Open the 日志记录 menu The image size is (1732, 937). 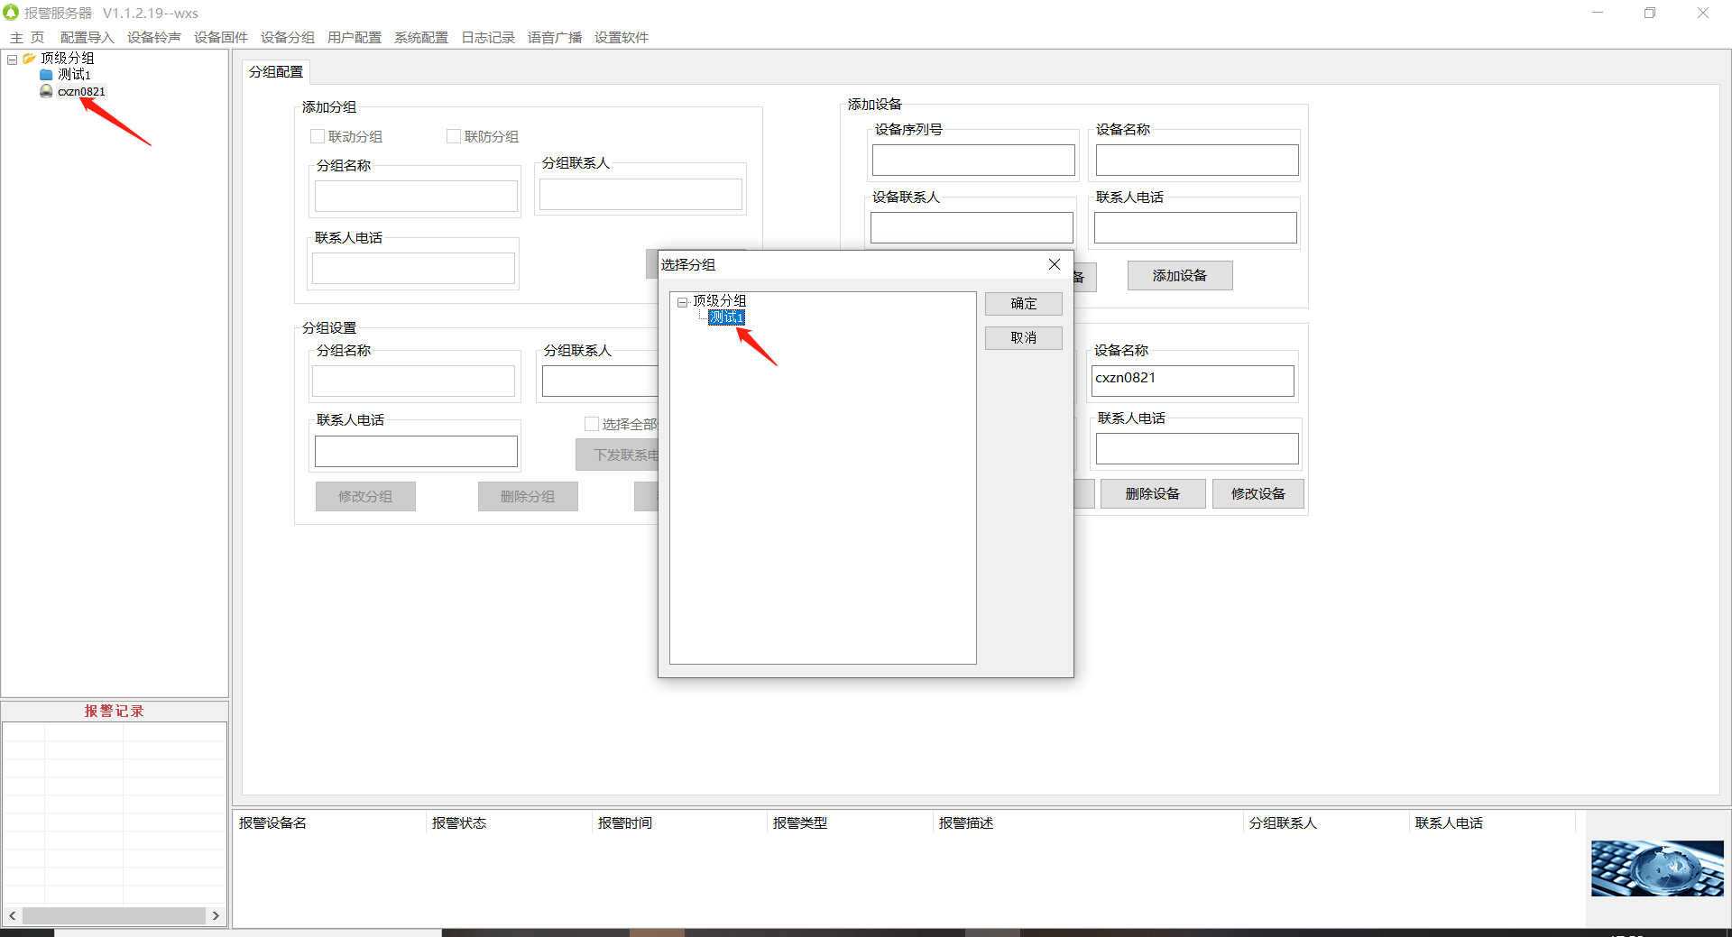488,37
